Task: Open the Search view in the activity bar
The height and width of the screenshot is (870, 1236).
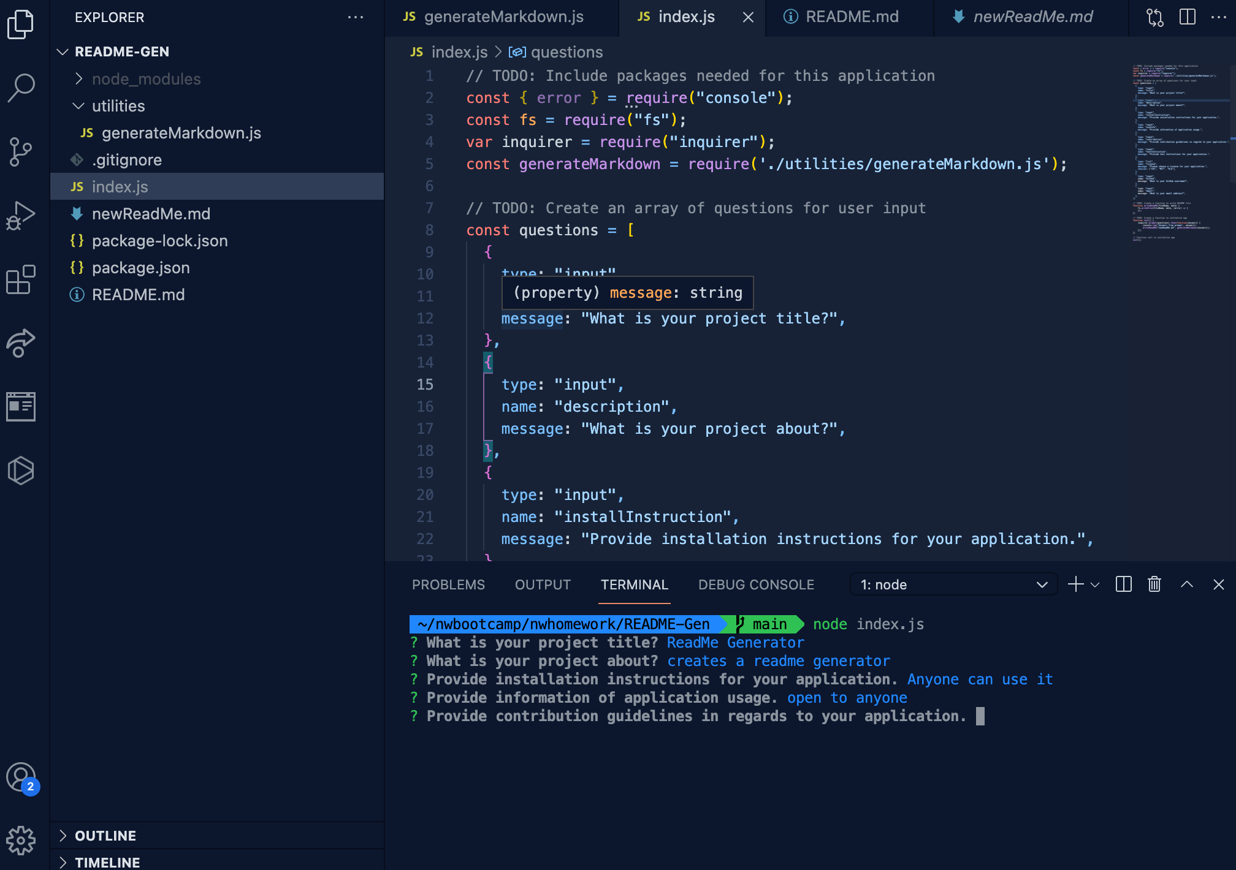Action: (21, 86)
